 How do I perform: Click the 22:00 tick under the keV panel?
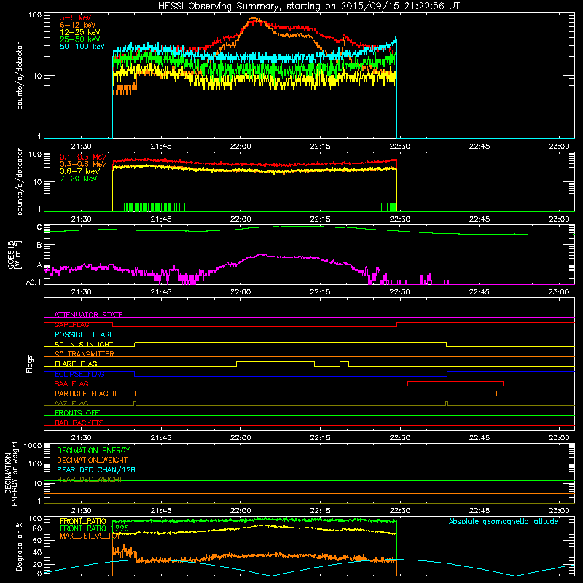point(240,146)
